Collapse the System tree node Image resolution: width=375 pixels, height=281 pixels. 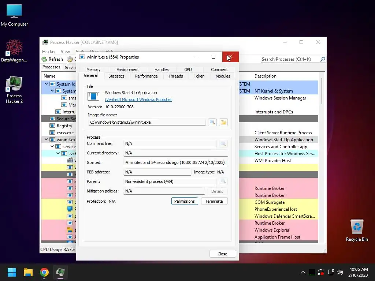[52, 91]
